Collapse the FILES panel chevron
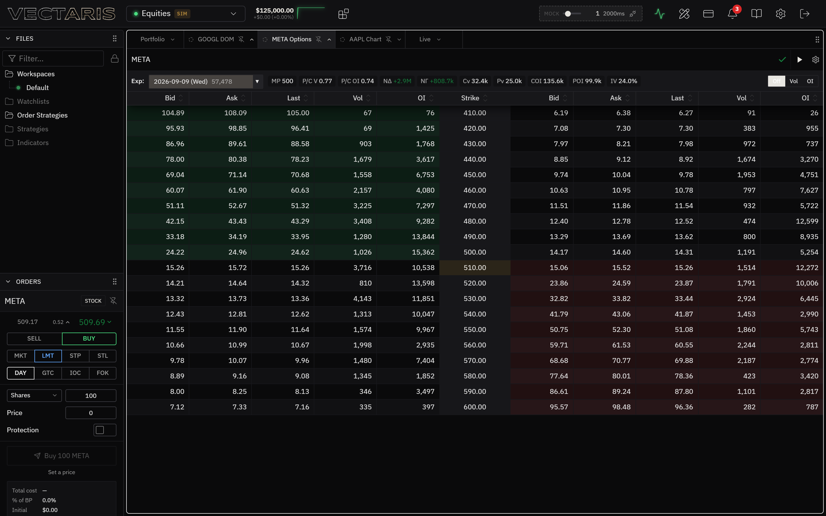The width and height of the screenshot is (826, 516). coord(8,39)
